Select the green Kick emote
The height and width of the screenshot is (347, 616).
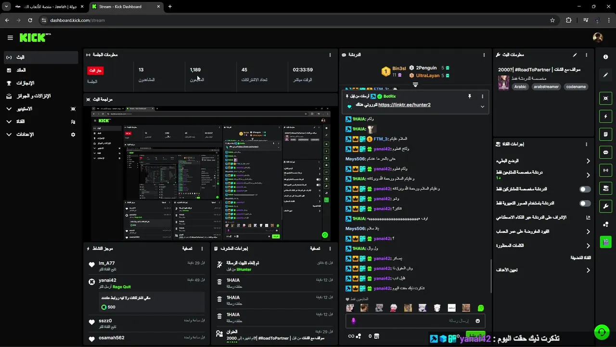point(480,308)
